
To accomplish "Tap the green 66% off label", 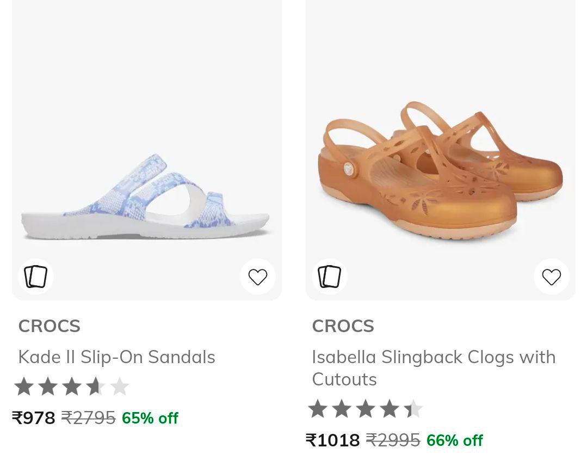I will 455,440.
